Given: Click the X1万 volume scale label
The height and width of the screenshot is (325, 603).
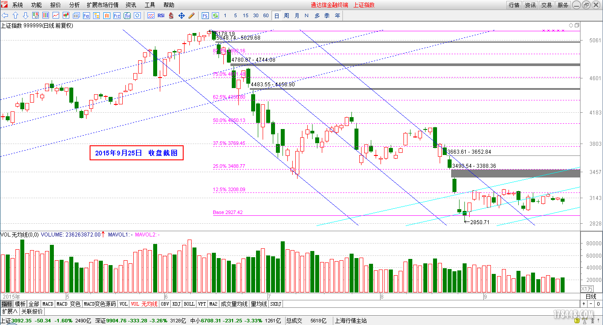Looking at the screenshot, I should pyautogui.click(x=587, y=288).
